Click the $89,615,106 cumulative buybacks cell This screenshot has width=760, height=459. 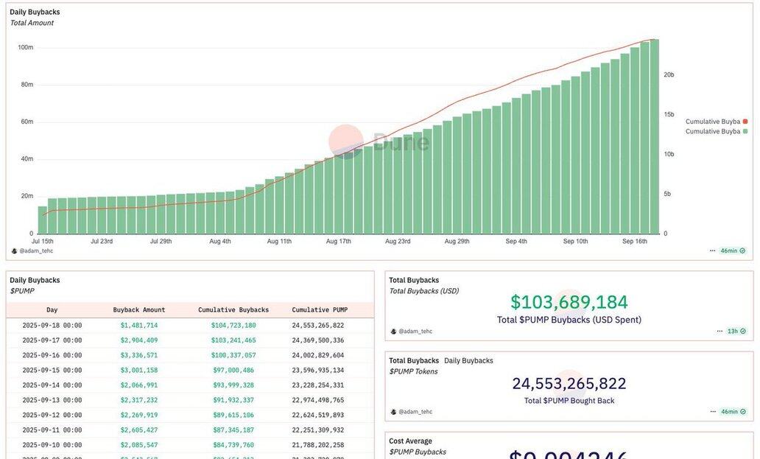(233, 416)
